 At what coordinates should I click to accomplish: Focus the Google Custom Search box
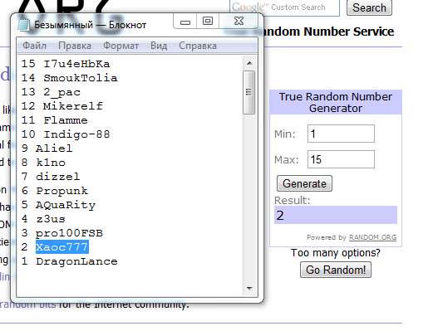pyautogui.click(x=284, y=7)
